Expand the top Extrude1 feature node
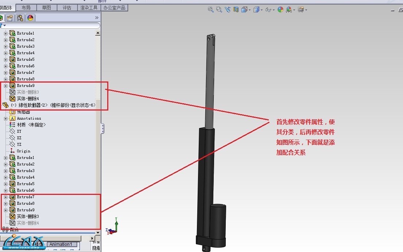 (x=6, y=33)
